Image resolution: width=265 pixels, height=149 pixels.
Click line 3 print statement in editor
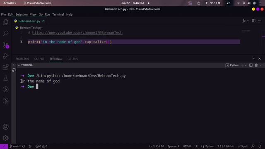pos(70,42)
